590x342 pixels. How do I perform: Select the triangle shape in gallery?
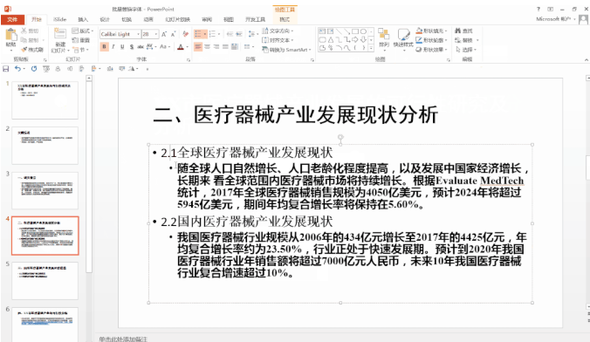(x=331, y=39)
